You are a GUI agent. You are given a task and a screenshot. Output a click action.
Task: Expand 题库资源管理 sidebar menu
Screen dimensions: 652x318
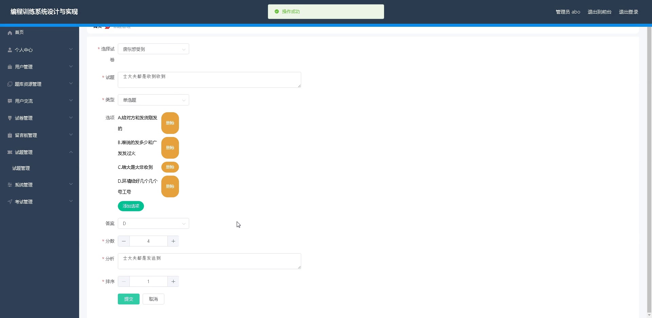click(39, 84)
